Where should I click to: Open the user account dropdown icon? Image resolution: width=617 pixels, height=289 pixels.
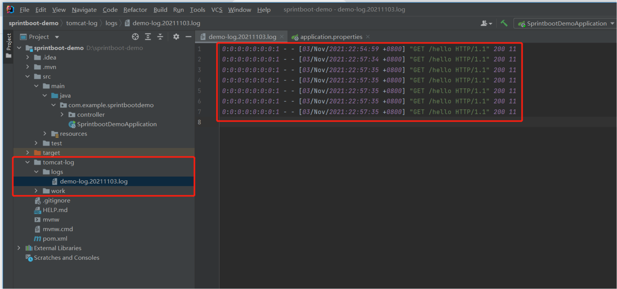(486, 23)
